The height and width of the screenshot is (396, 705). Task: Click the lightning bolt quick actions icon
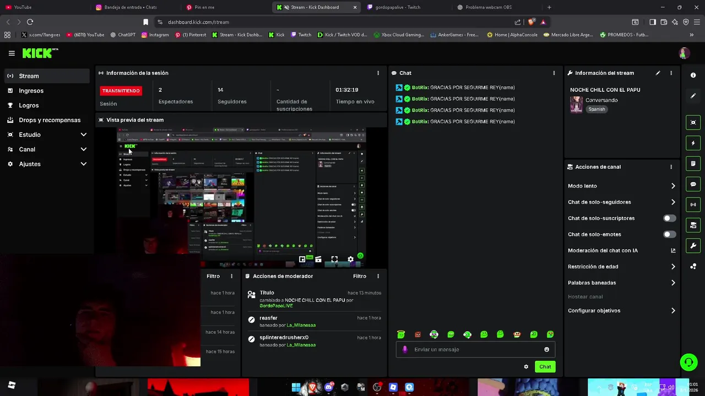(x=693, y=143)
